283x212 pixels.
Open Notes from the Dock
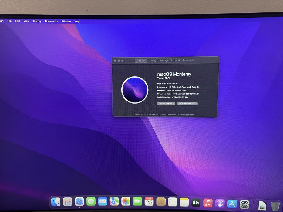tap(184, 202)
